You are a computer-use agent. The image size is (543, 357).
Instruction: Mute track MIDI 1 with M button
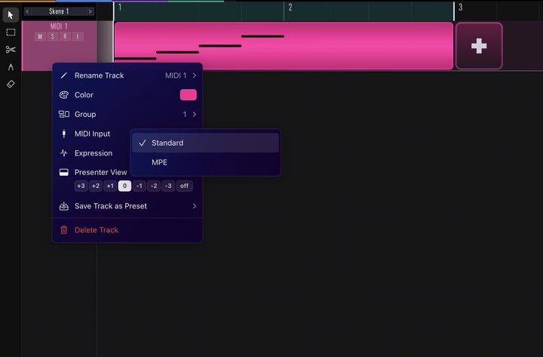40,37
